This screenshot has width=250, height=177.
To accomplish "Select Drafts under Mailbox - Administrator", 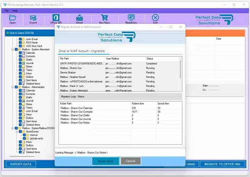I will click(x=29, y=97).
